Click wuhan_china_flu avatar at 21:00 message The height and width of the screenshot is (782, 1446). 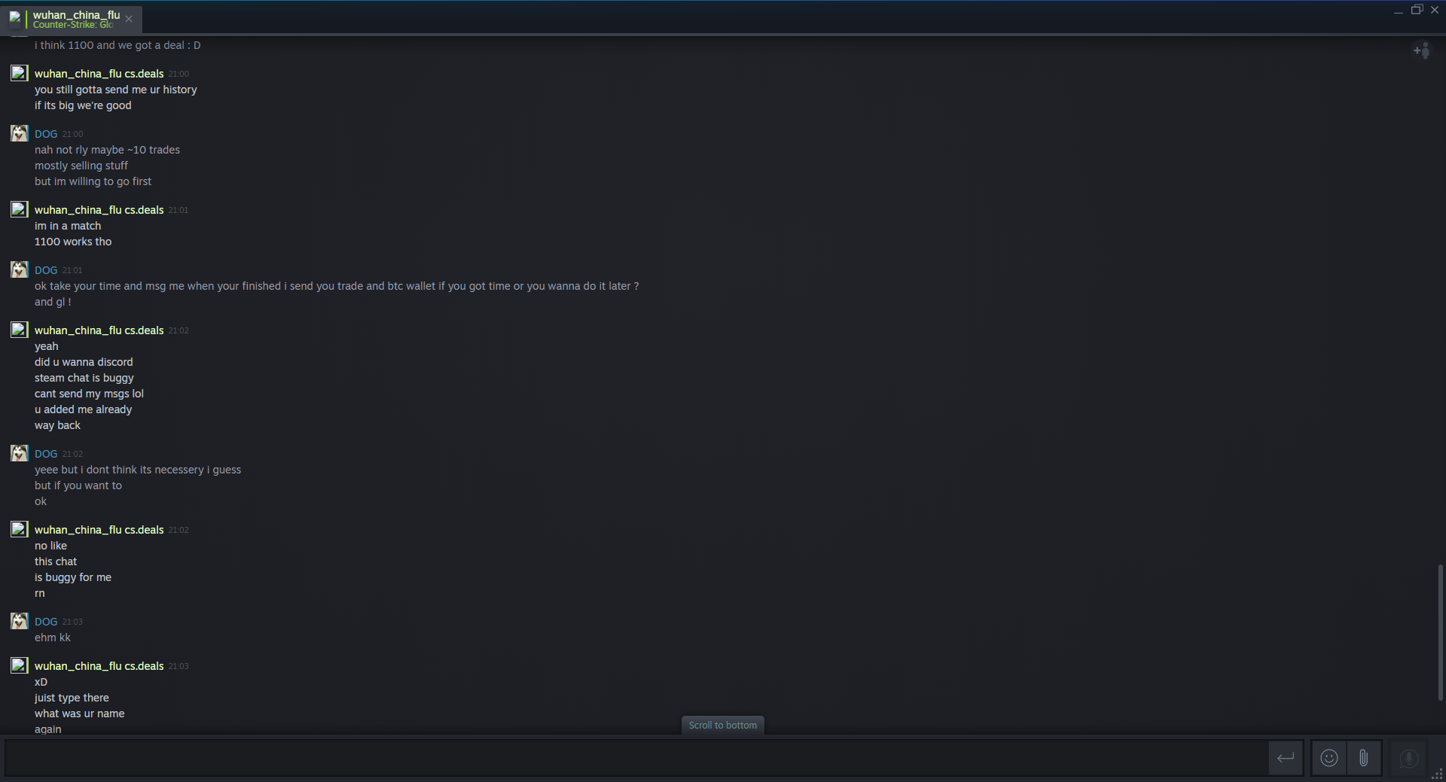pos(20,74)
